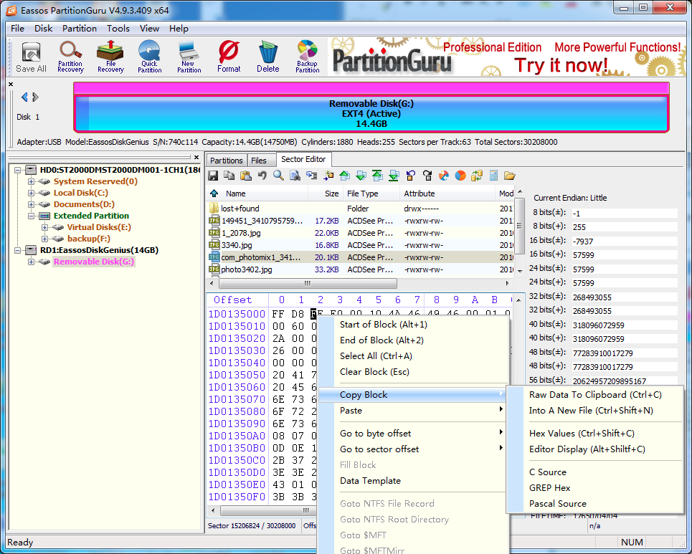Open the File menu

click(17, 28)
